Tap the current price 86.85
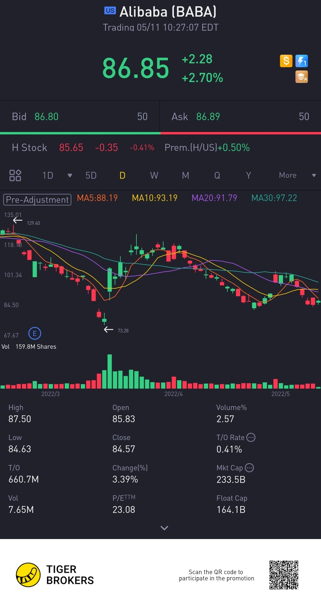The height and width of the screenshot is (611, 321). (136, 68)
